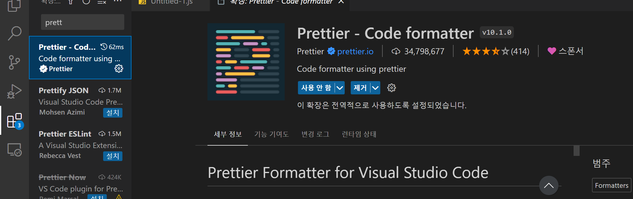Click the Rebecca Vest publisher name

pos(60,156)
